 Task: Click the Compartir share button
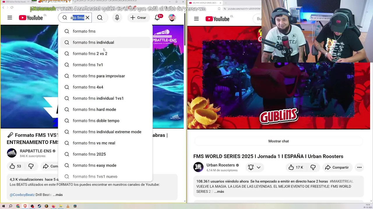point(337,167)
